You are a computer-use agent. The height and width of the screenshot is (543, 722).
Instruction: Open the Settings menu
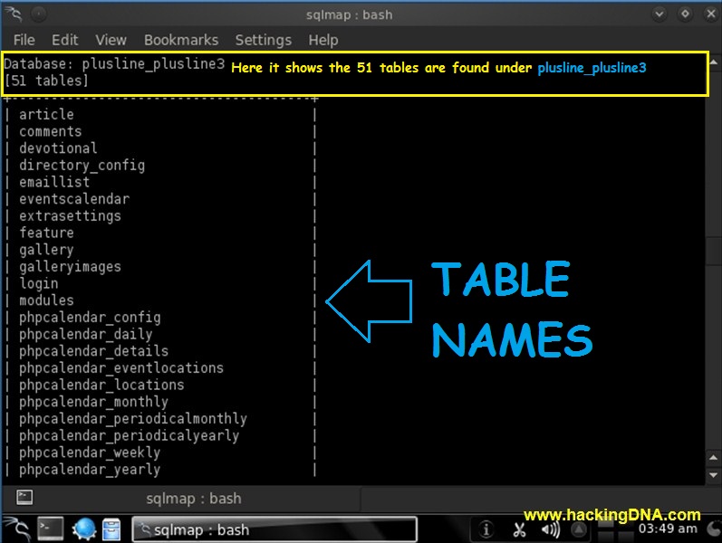coord(264,40)
